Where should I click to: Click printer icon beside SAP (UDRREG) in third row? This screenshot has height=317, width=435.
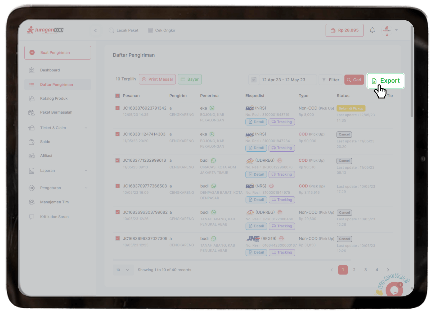pos(280,160)
